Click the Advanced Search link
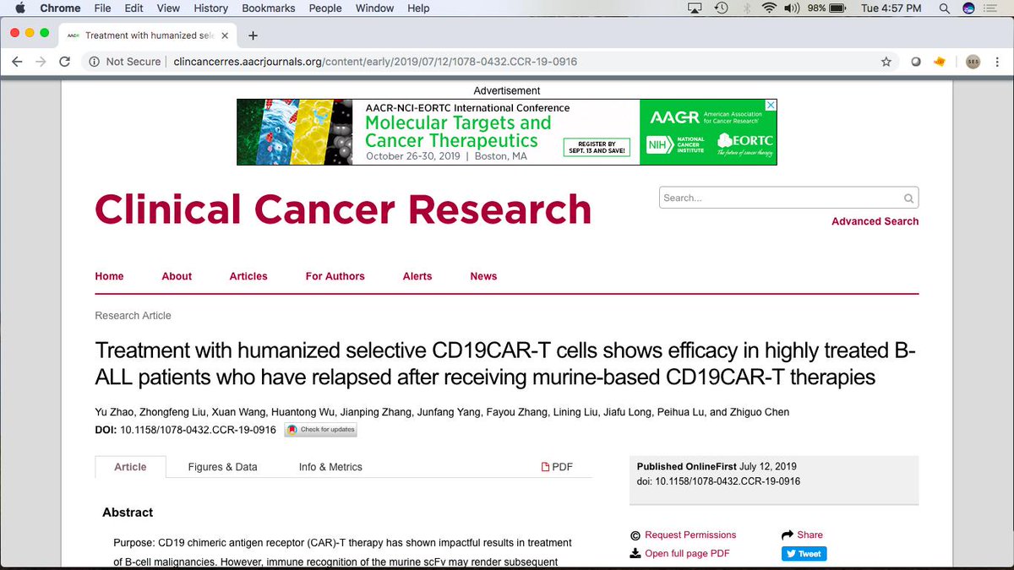Viewport: 1014px width, 570px height. pyautogui.click(x=875, y=221)
